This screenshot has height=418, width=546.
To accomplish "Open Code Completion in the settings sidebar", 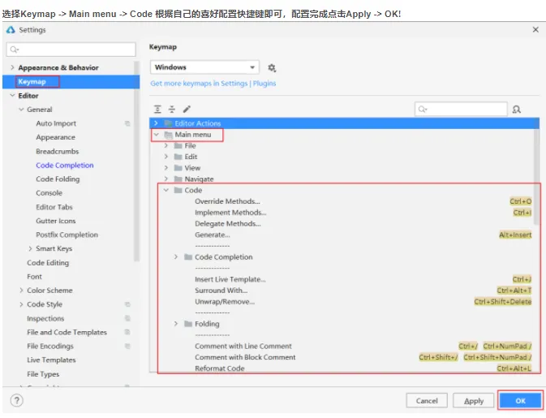I will tap(65, 165).
